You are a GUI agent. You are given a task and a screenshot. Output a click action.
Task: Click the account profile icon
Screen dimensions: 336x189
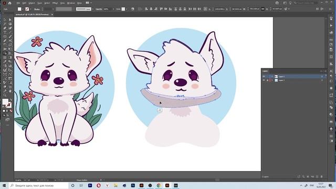point(277,3)
